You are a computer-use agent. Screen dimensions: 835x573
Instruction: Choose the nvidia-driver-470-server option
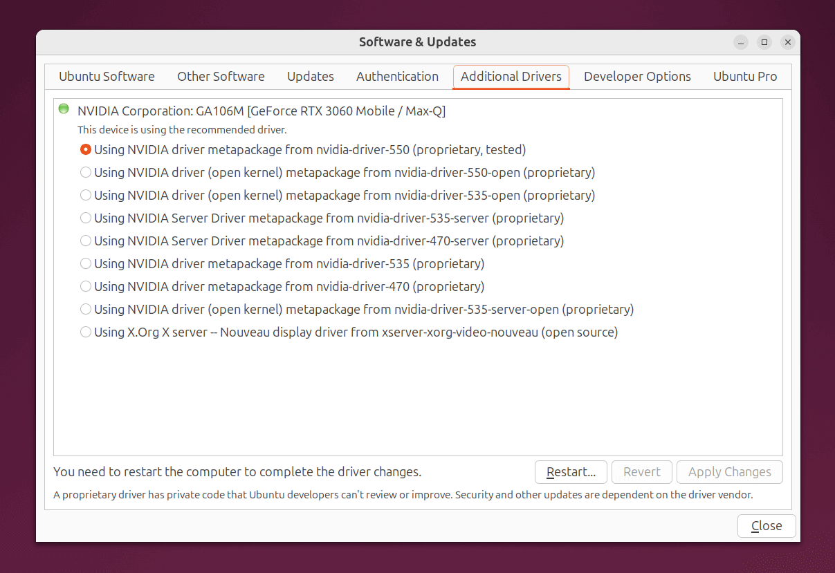tap(322, 241)
